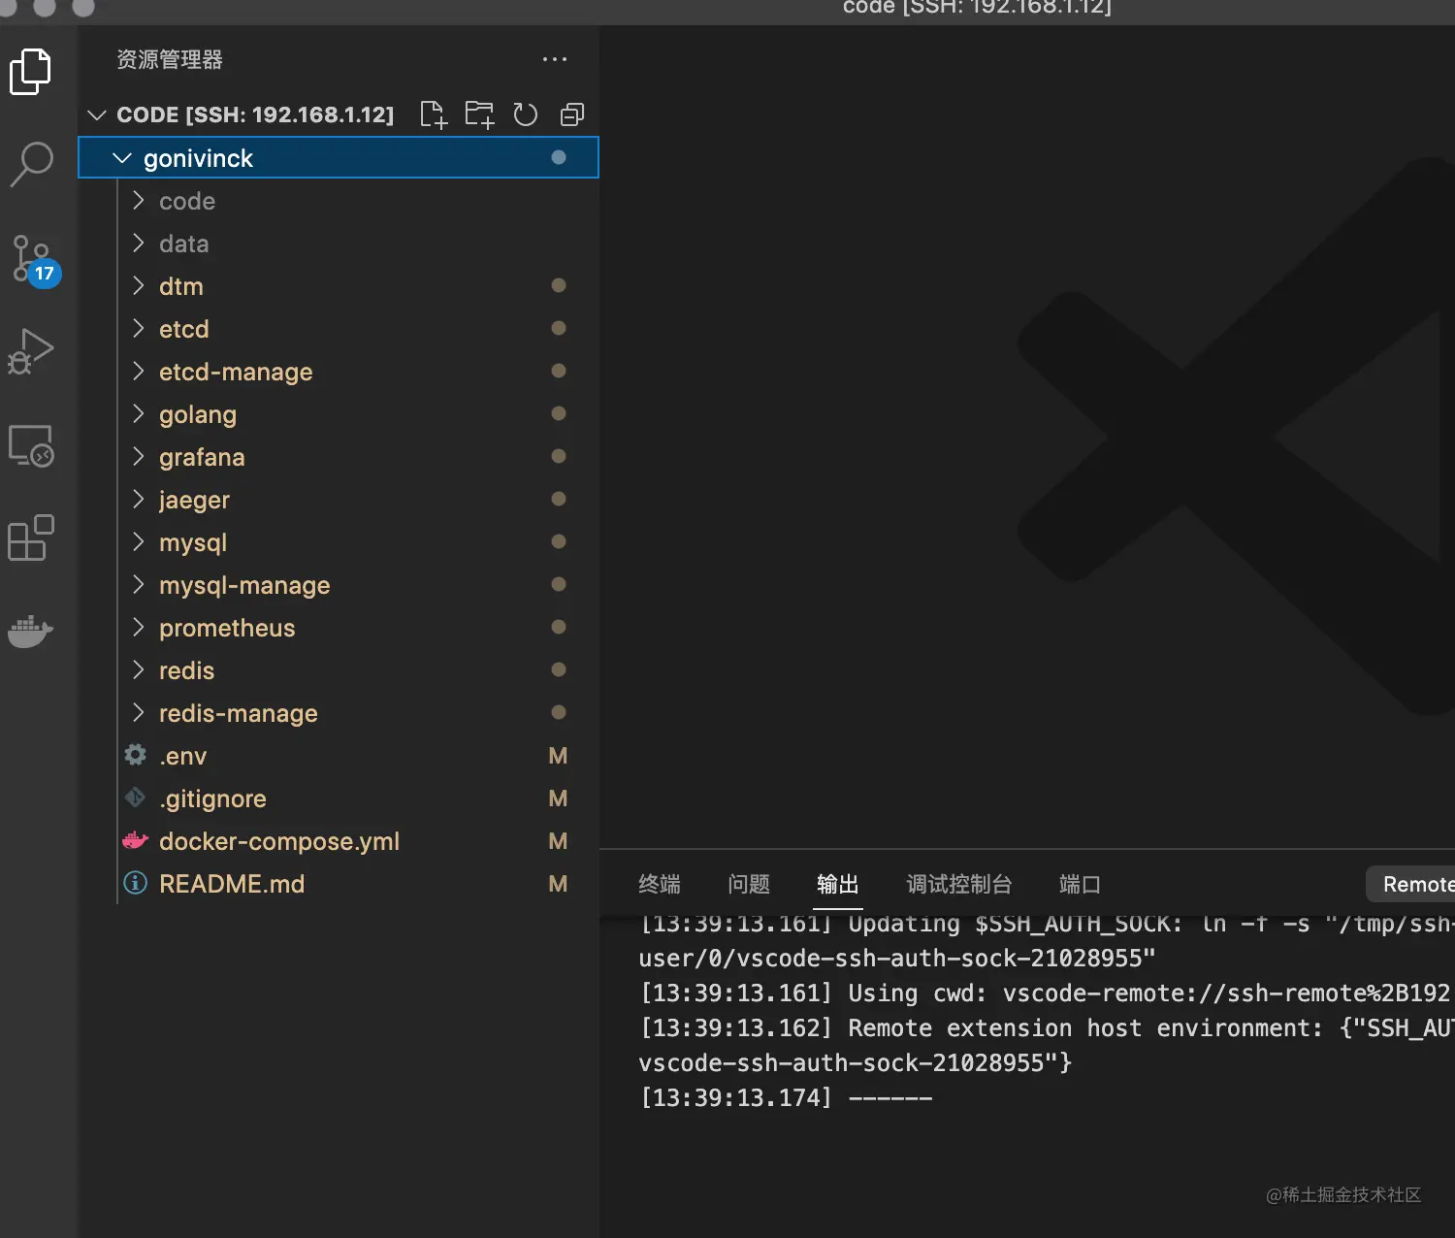
Task: Switch to the 问题 (Problems) panel tab
Action: pyautogui.click(x=749, y=884)
